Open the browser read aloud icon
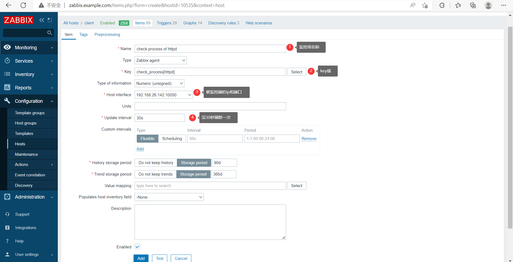 click(413, 5)
